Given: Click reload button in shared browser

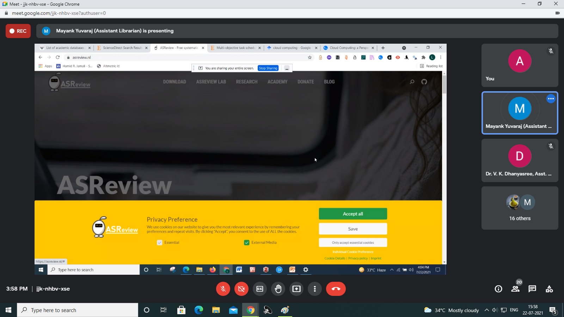Looking at the screenshot, I should (x=57, y=57).
